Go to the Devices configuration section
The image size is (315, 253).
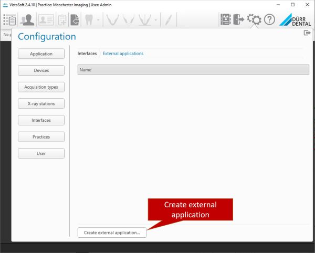41,70
